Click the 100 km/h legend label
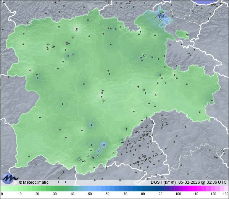Screen dimensions: 229x199 [178, 194]
